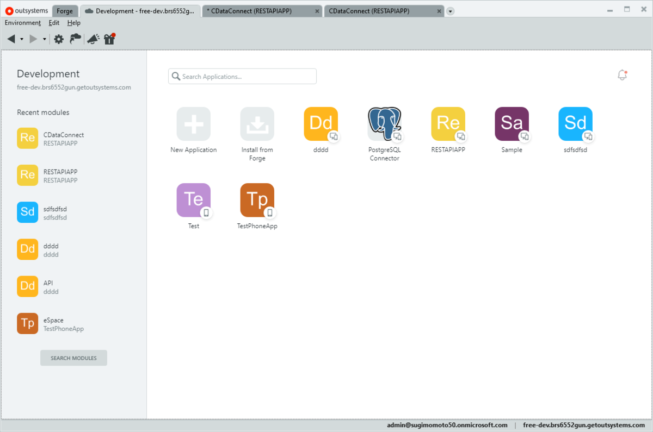653x432 pixels.
Task: Open the Forward history dropdown arrow
Action: click(x=44, y=39)
